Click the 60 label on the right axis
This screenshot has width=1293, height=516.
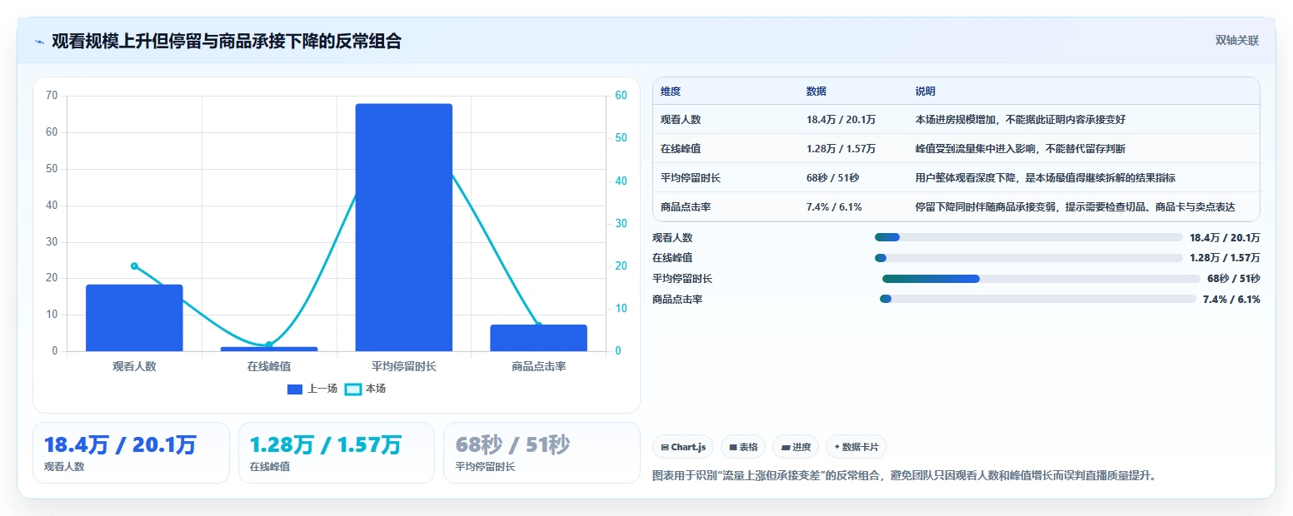point(621,96)
